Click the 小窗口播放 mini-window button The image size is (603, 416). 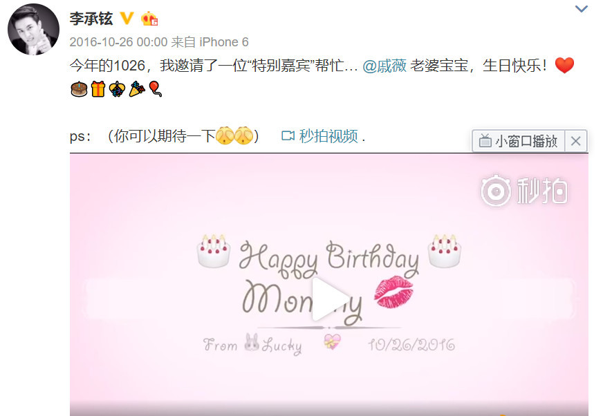click(x=519, y=141)
